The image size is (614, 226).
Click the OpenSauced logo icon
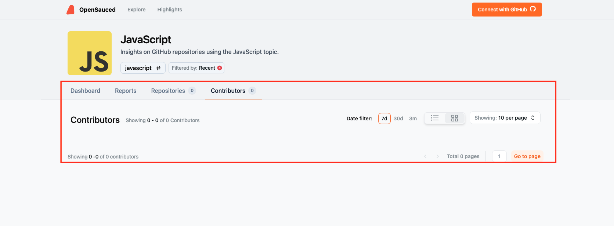point(71,9)
